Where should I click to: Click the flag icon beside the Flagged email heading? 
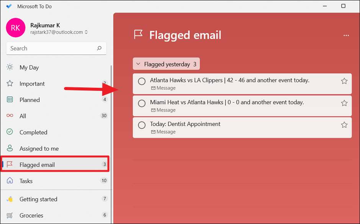(138, 35)
